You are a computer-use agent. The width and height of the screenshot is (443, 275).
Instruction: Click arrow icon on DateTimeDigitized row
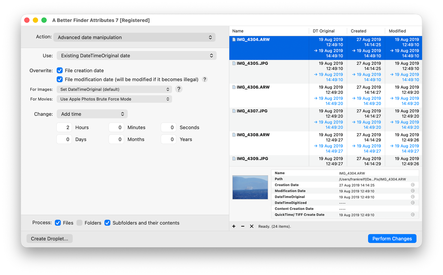(413, 203)
